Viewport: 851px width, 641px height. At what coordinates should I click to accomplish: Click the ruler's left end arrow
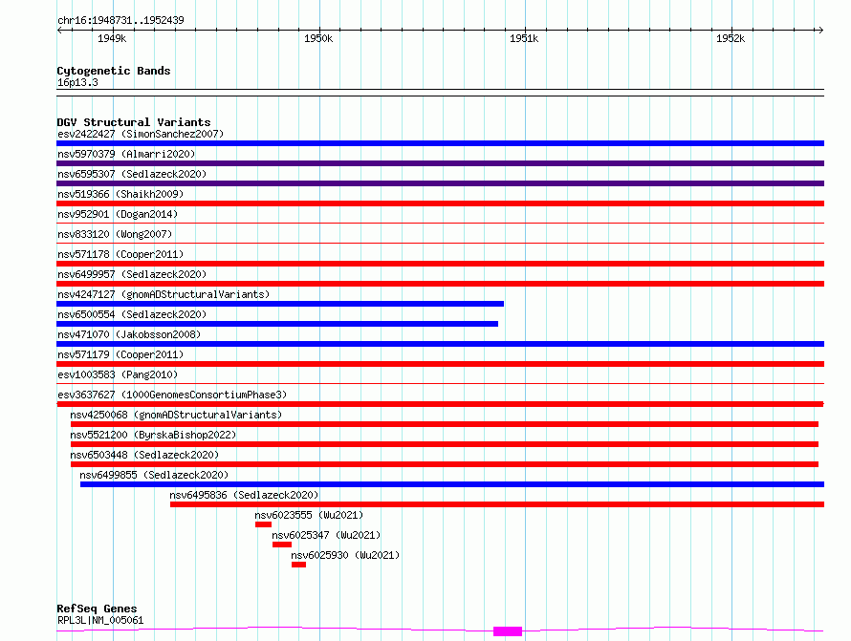[x=59, y=30]
